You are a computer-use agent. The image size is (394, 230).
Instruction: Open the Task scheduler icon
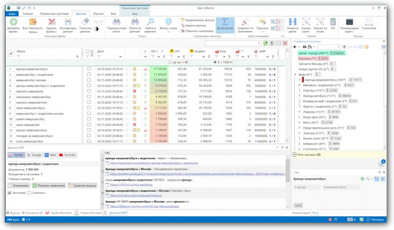click(349, 22)
